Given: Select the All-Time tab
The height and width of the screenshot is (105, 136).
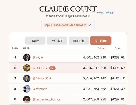Looking at the screenshot, I should pyautogui.click(x=101, y=41).
